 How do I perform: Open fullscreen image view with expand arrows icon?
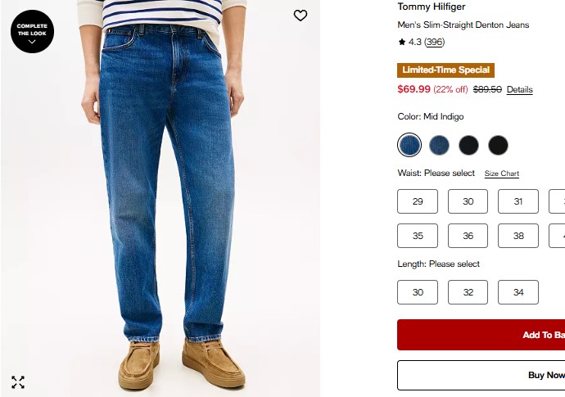(18, 382)
